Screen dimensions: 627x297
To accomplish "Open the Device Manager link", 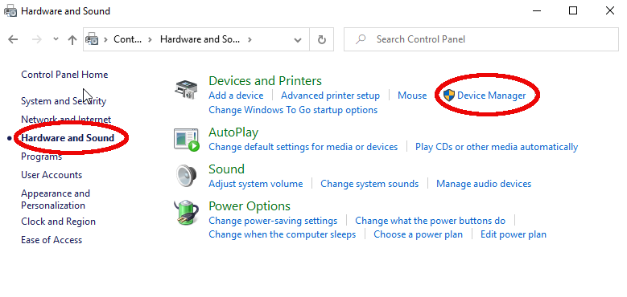I will [492, 96].
